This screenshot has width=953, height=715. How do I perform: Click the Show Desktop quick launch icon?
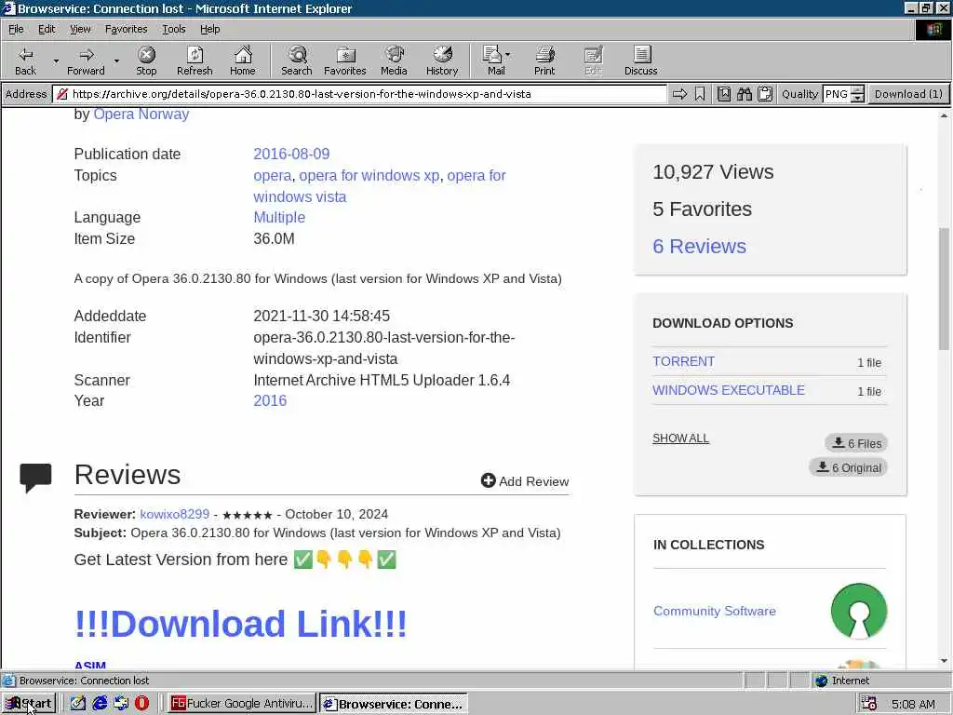(x=121, y=704)
